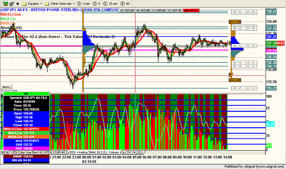Open the Equities dropdown arrow
Screen dimensions: 286x169
[41, 4]
